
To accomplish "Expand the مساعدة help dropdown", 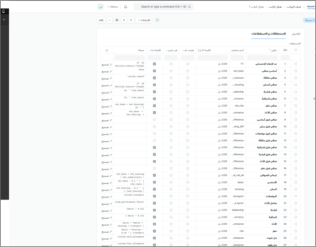I will (112, 7).
